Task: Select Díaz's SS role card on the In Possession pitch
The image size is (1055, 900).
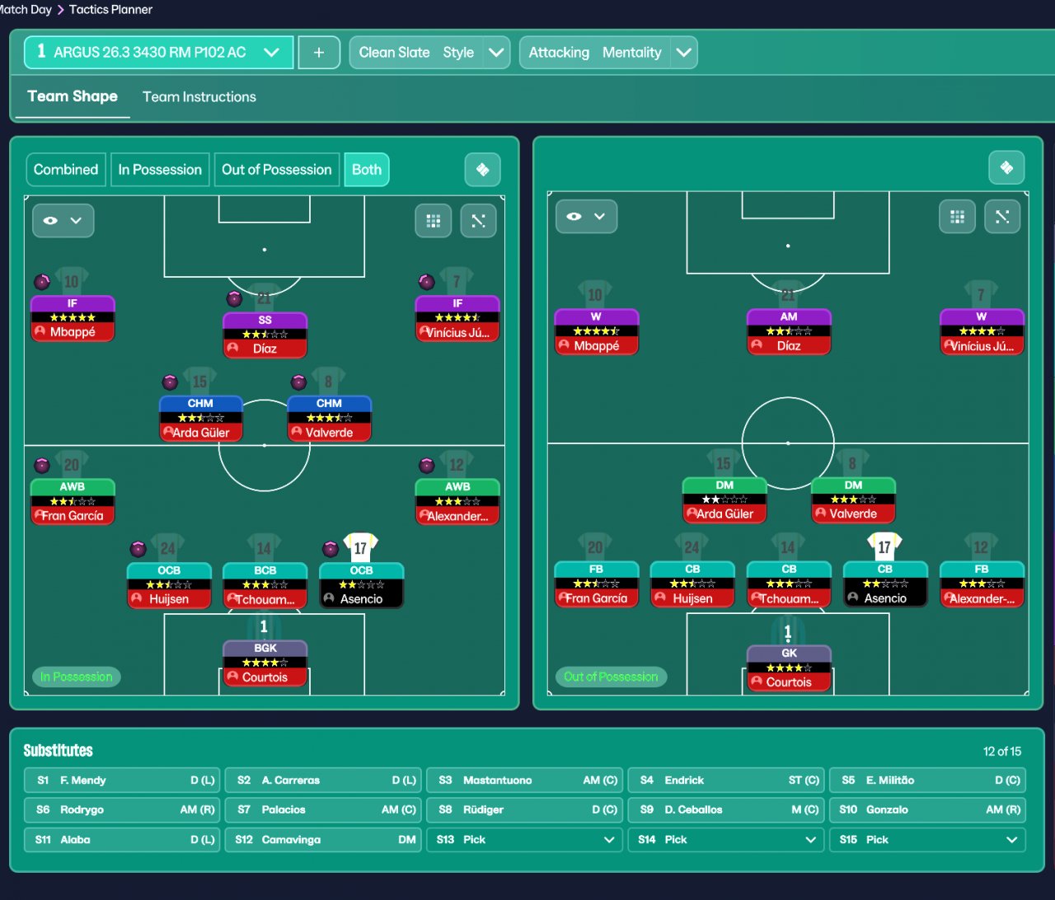Action: pyautogui.click(x=265, y=335)
